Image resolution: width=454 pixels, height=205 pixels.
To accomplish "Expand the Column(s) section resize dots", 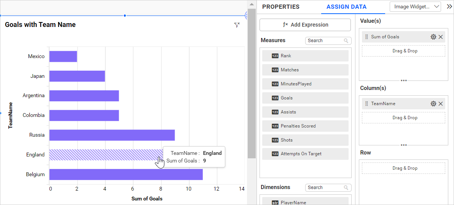I will [403, 145].
